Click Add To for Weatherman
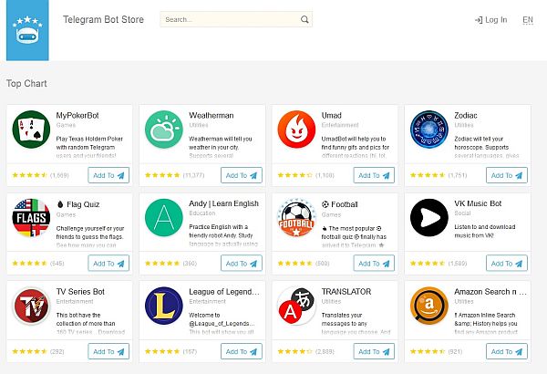 [x=242, y=175]
